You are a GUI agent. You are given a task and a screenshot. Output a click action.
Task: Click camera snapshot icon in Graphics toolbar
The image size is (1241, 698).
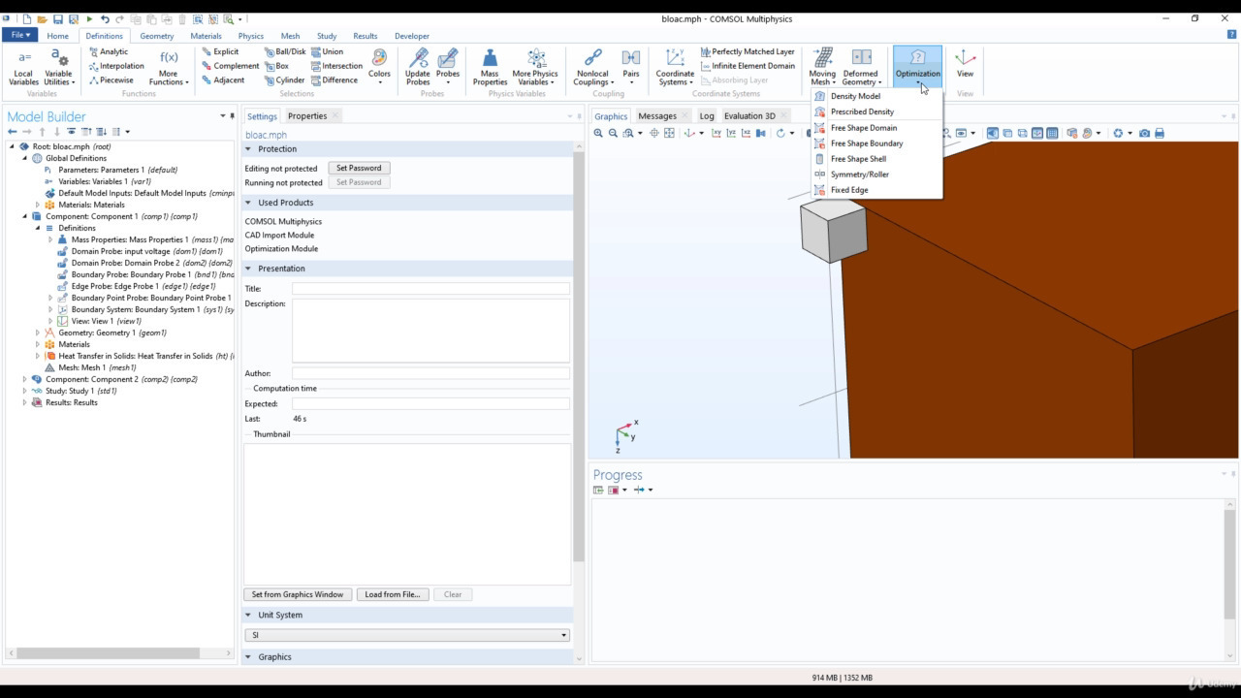(1144, 133)
